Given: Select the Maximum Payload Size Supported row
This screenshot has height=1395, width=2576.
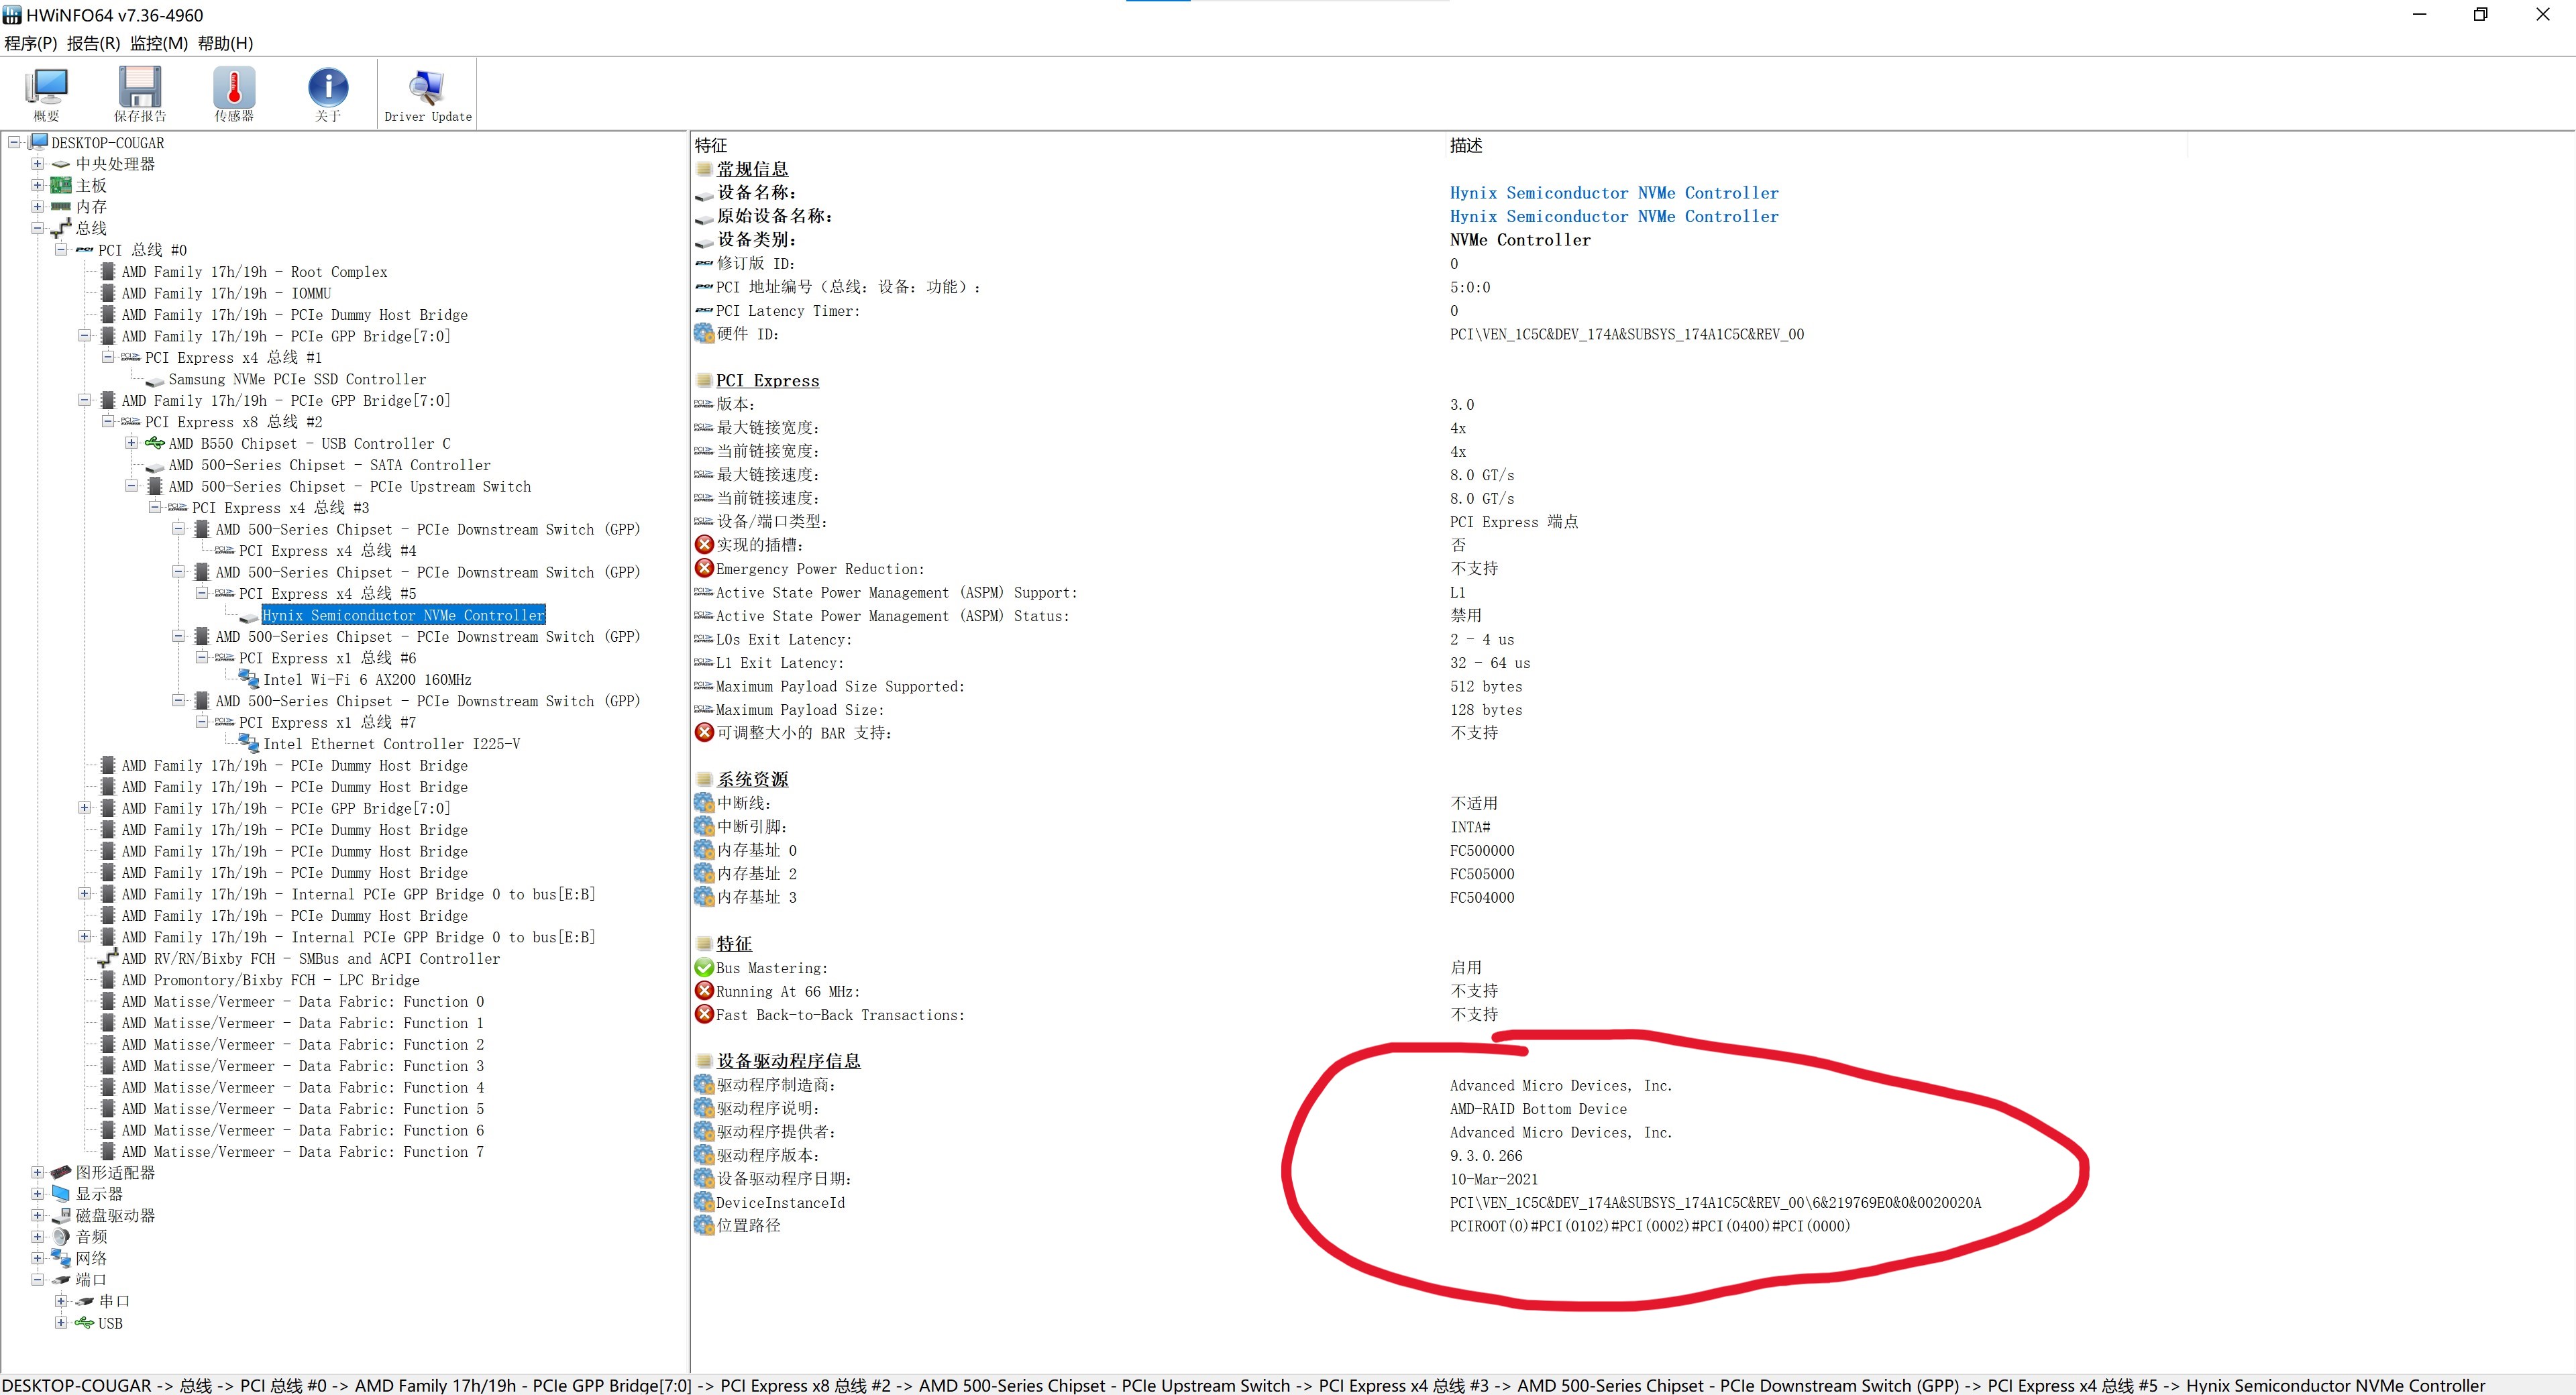Looking at the screenshot, I should 1108,686.
